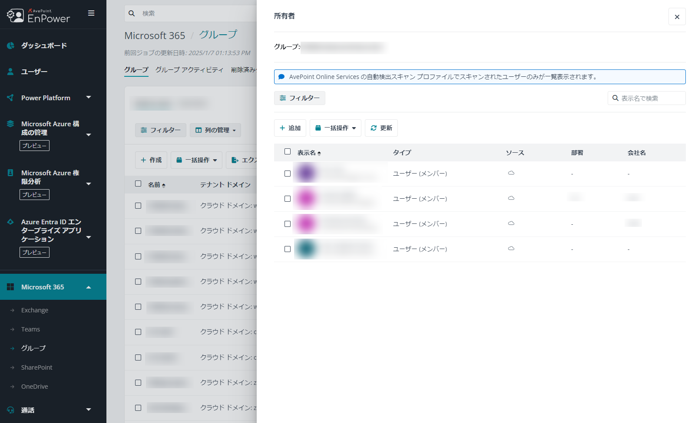
Task: Click the 会社名 column header
Action: click(x=637, y=153)
